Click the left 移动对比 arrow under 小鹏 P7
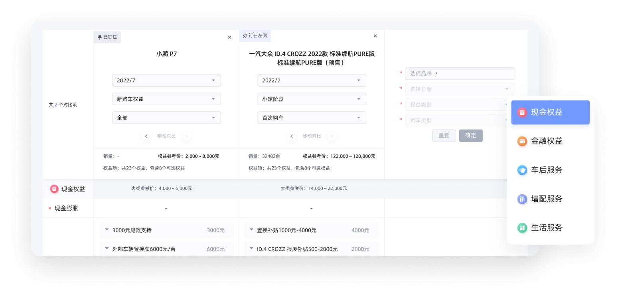The image size is (618, 296). pos(146,136)
